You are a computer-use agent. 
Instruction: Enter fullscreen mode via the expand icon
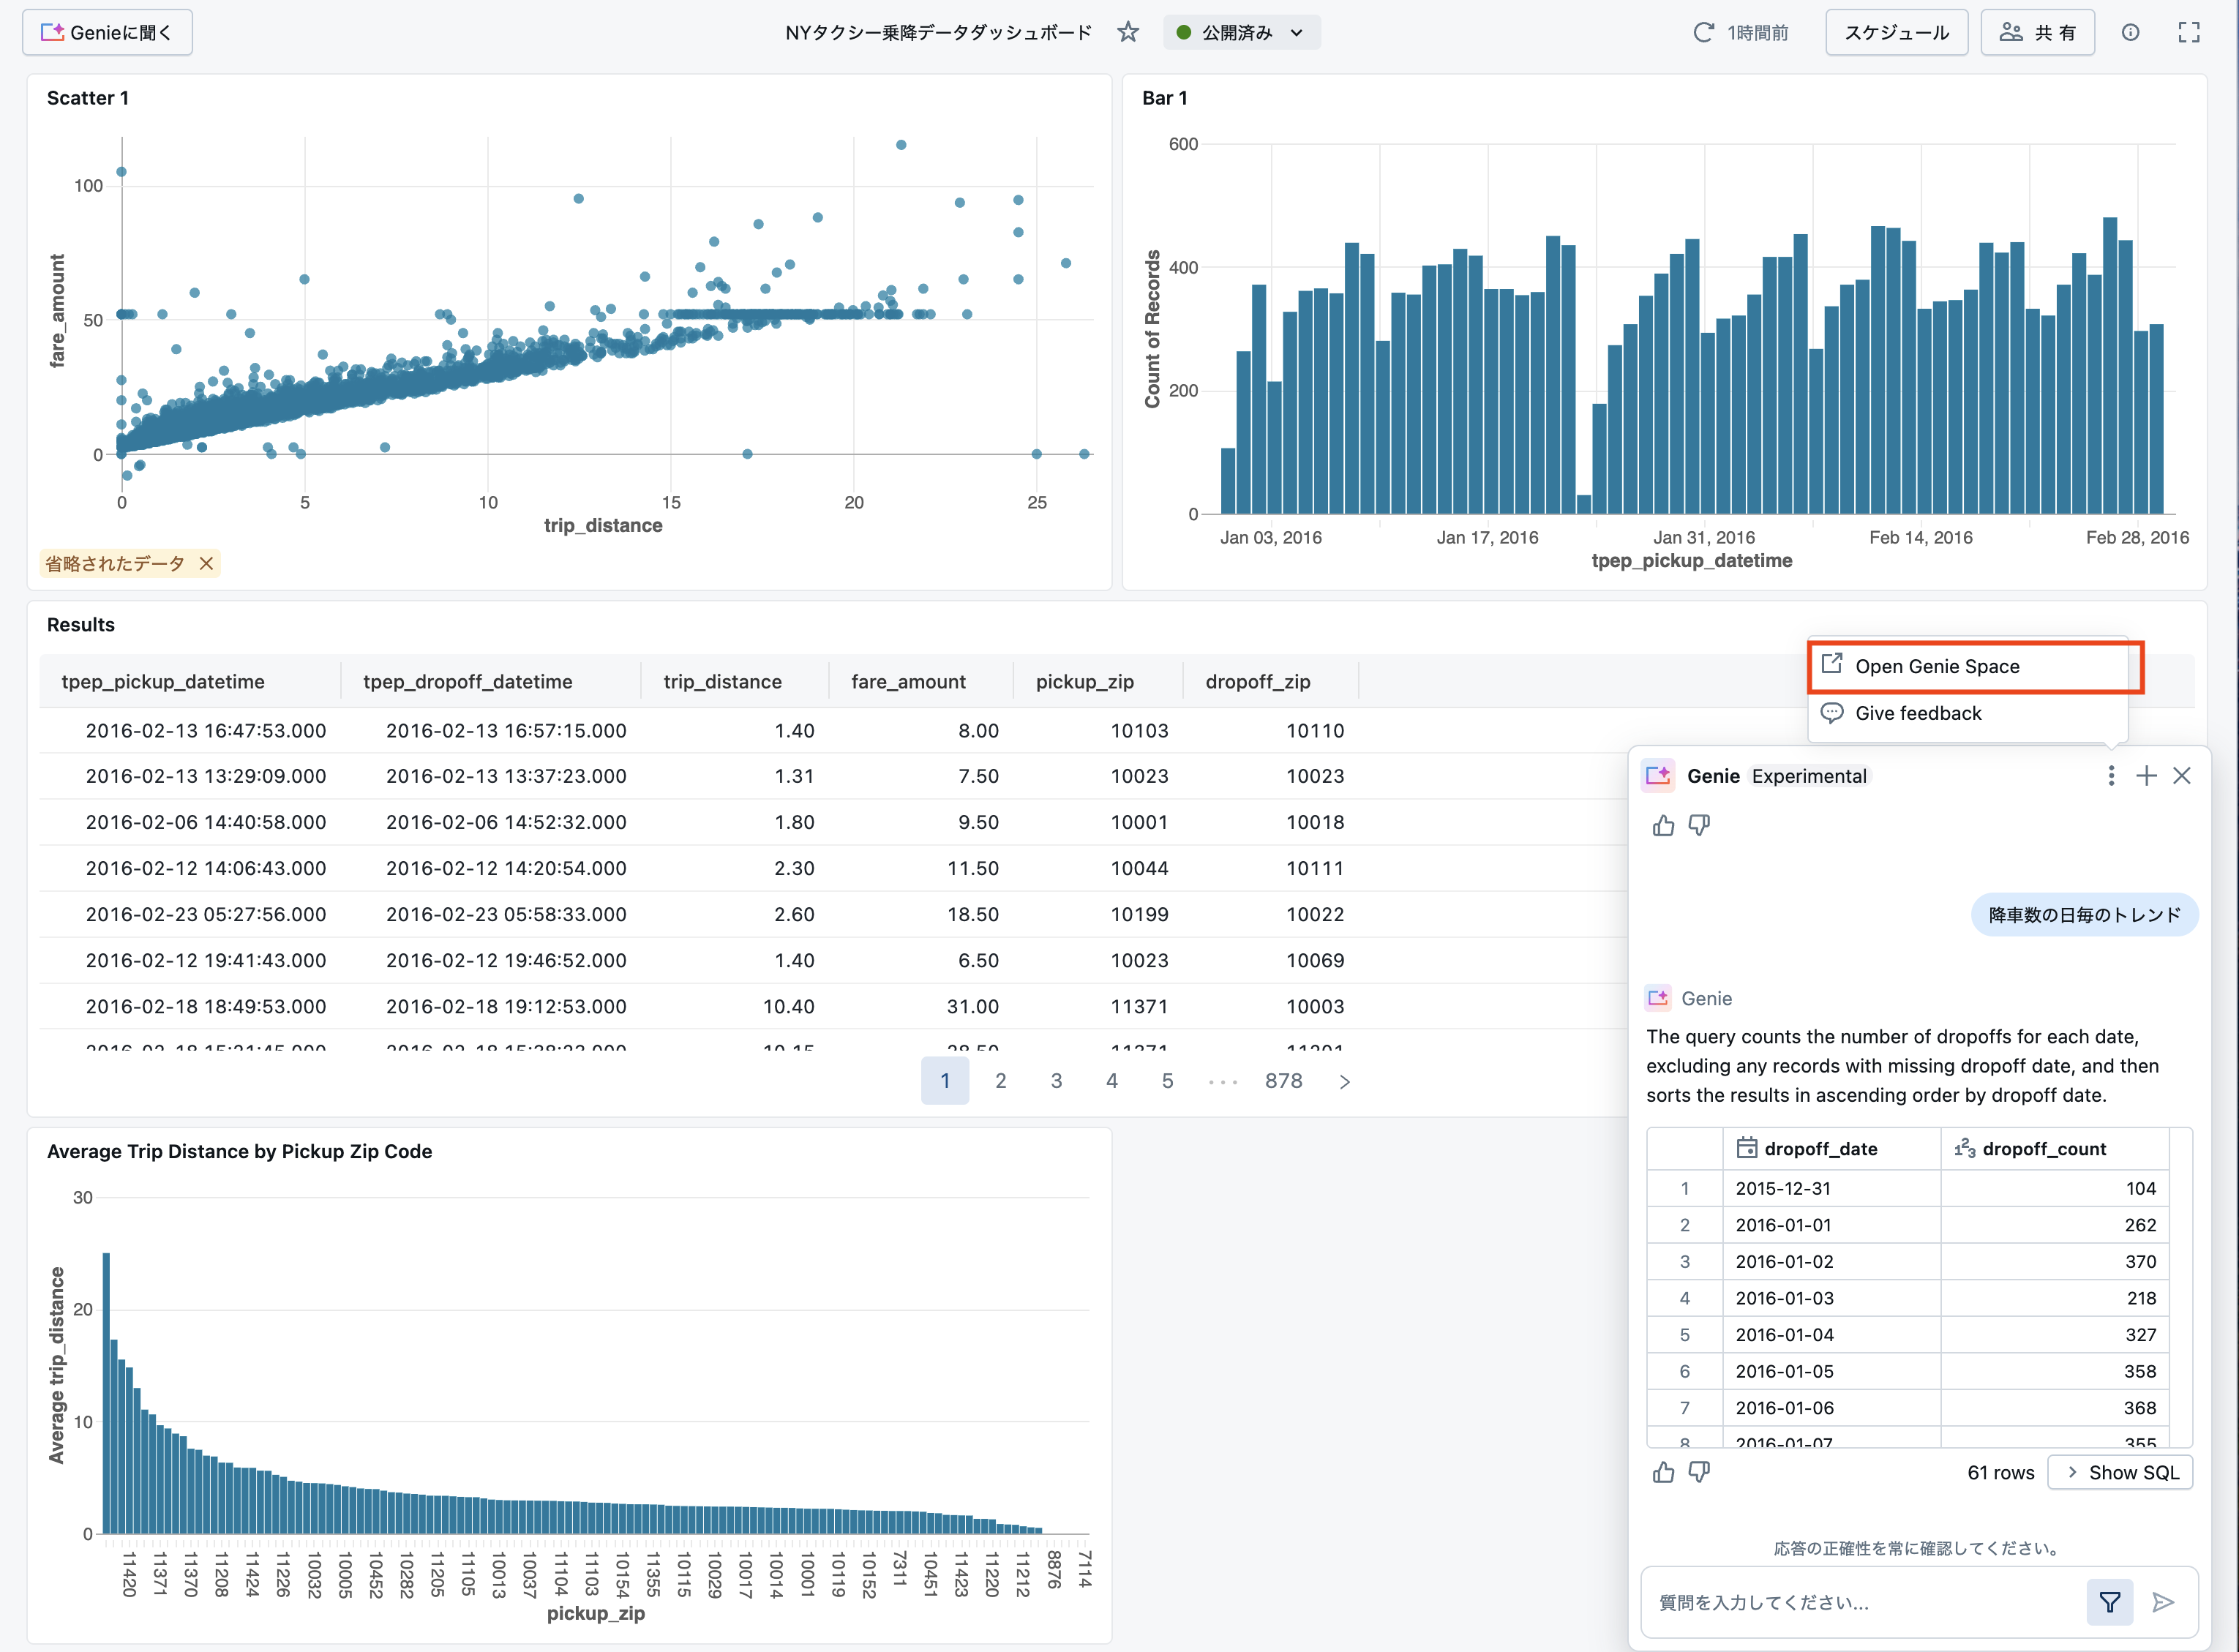point(2189,32)
